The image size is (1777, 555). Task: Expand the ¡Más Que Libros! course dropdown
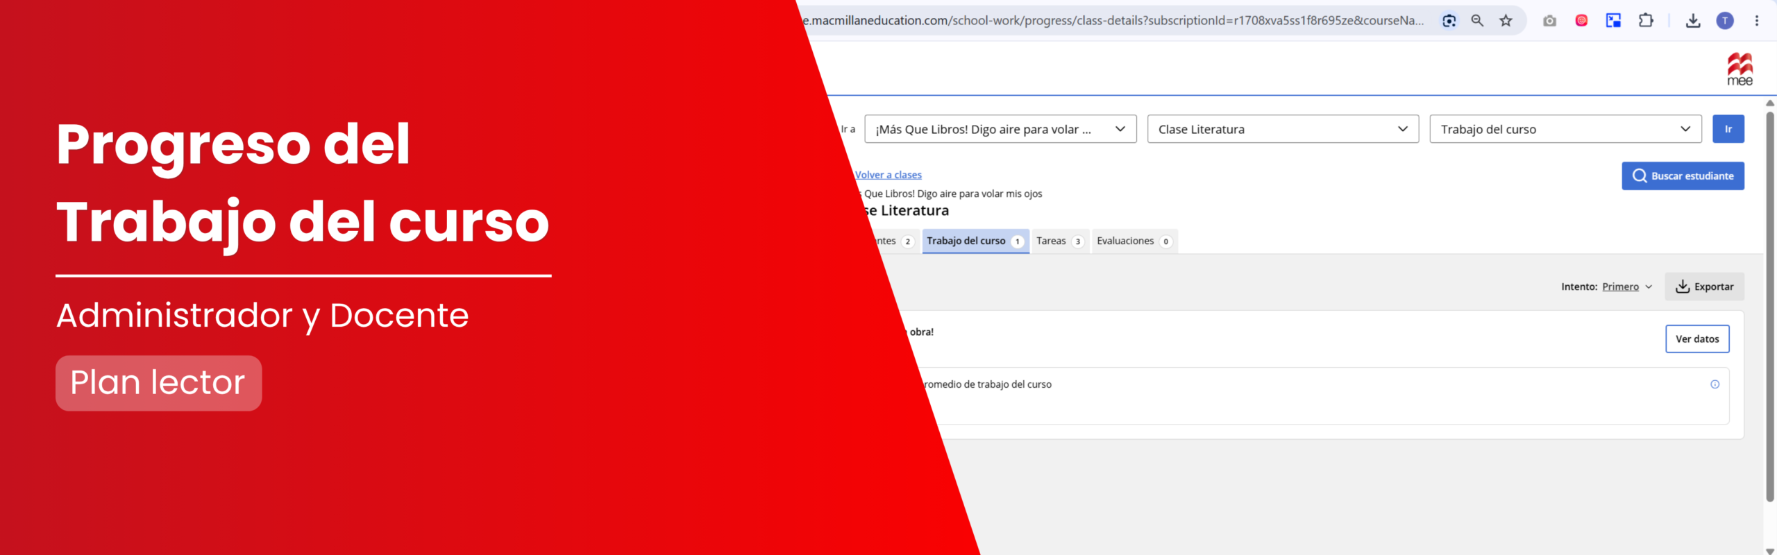tap(1000, 129)
